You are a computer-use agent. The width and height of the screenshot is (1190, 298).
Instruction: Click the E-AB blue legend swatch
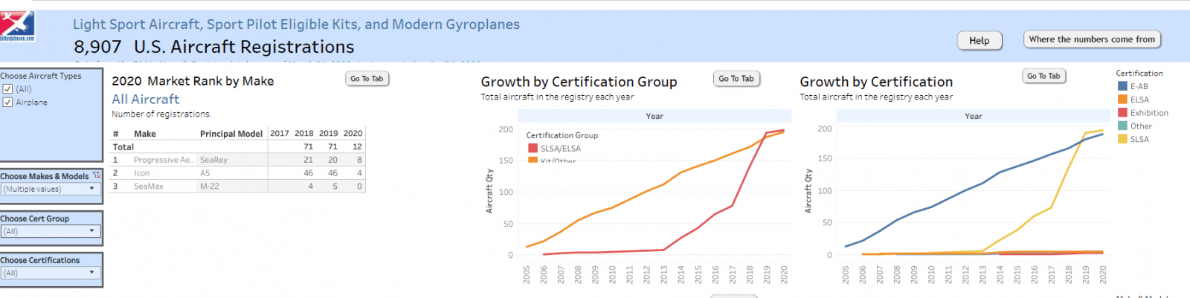click(1122, 86)
